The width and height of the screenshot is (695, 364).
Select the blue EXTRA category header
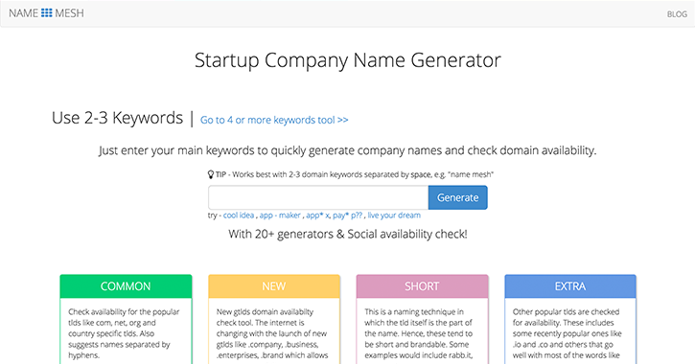tap(570, 286)
